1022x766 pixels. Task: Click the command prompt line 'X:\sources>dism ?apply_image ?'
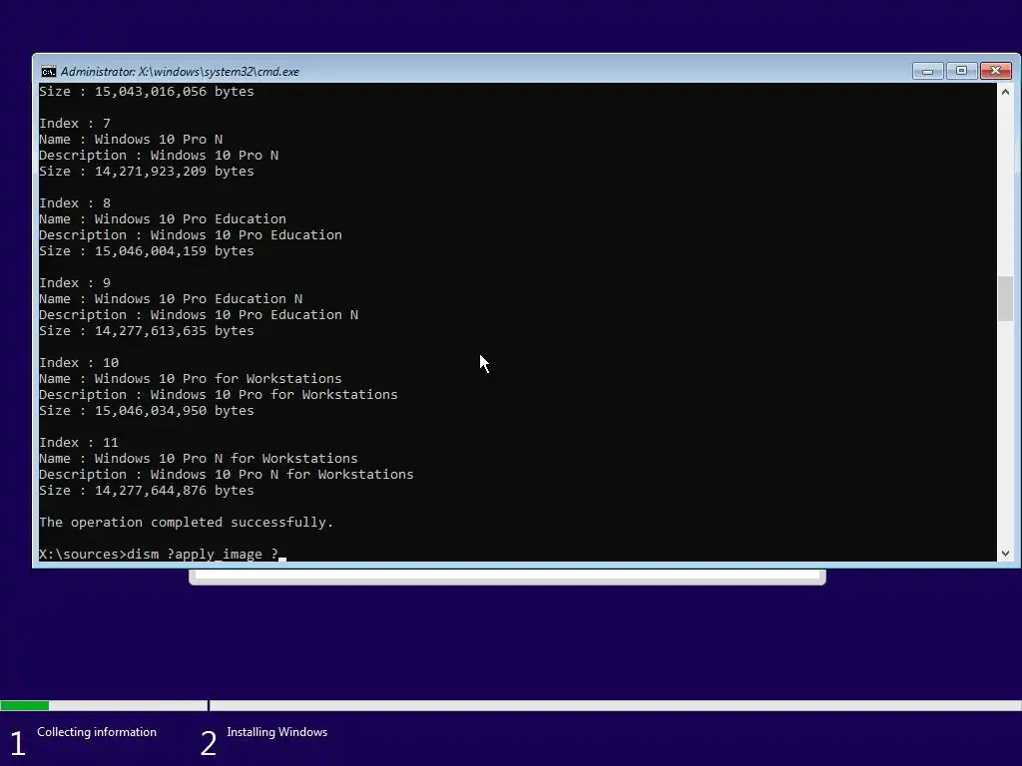click(163, 554)
